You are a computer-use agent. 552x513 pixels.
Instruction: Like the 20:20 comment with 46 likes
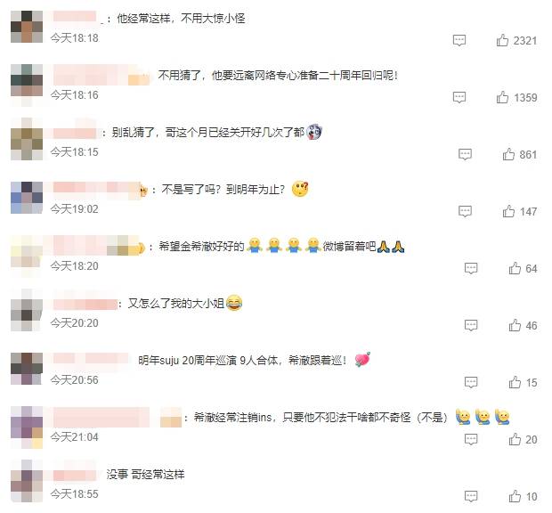515,325
